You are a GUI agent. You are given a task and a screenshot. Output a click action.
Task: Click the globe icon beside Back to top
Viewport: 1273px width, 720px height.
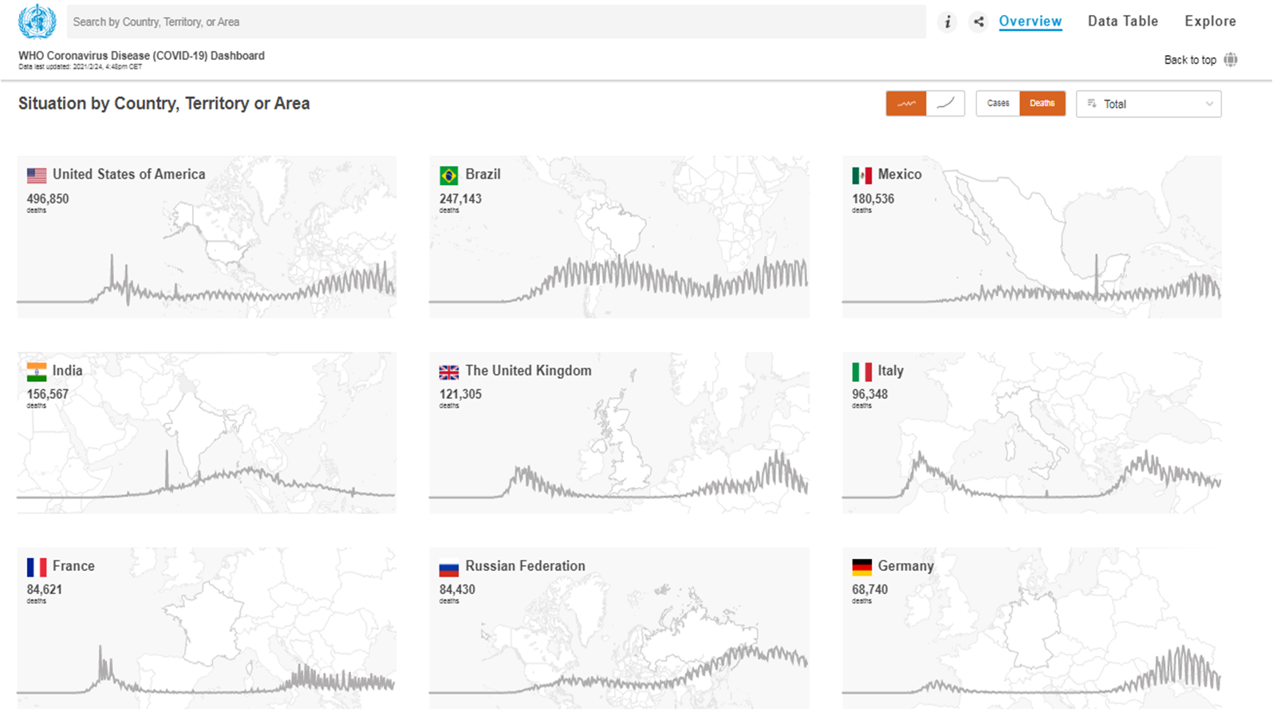(x=1231, y=60)
